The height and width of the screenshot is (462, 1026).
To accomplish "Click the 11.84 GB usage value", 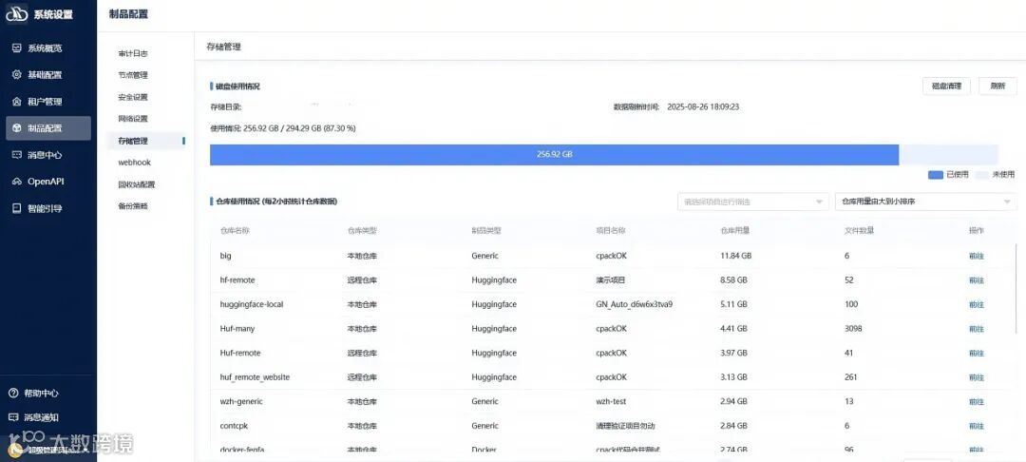I will 735,256.
